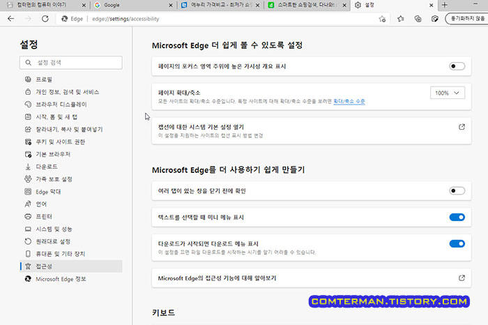Click the 접근성 accessibility icon in sidebar
Screen dimensions: 488x325
(28, 266)
